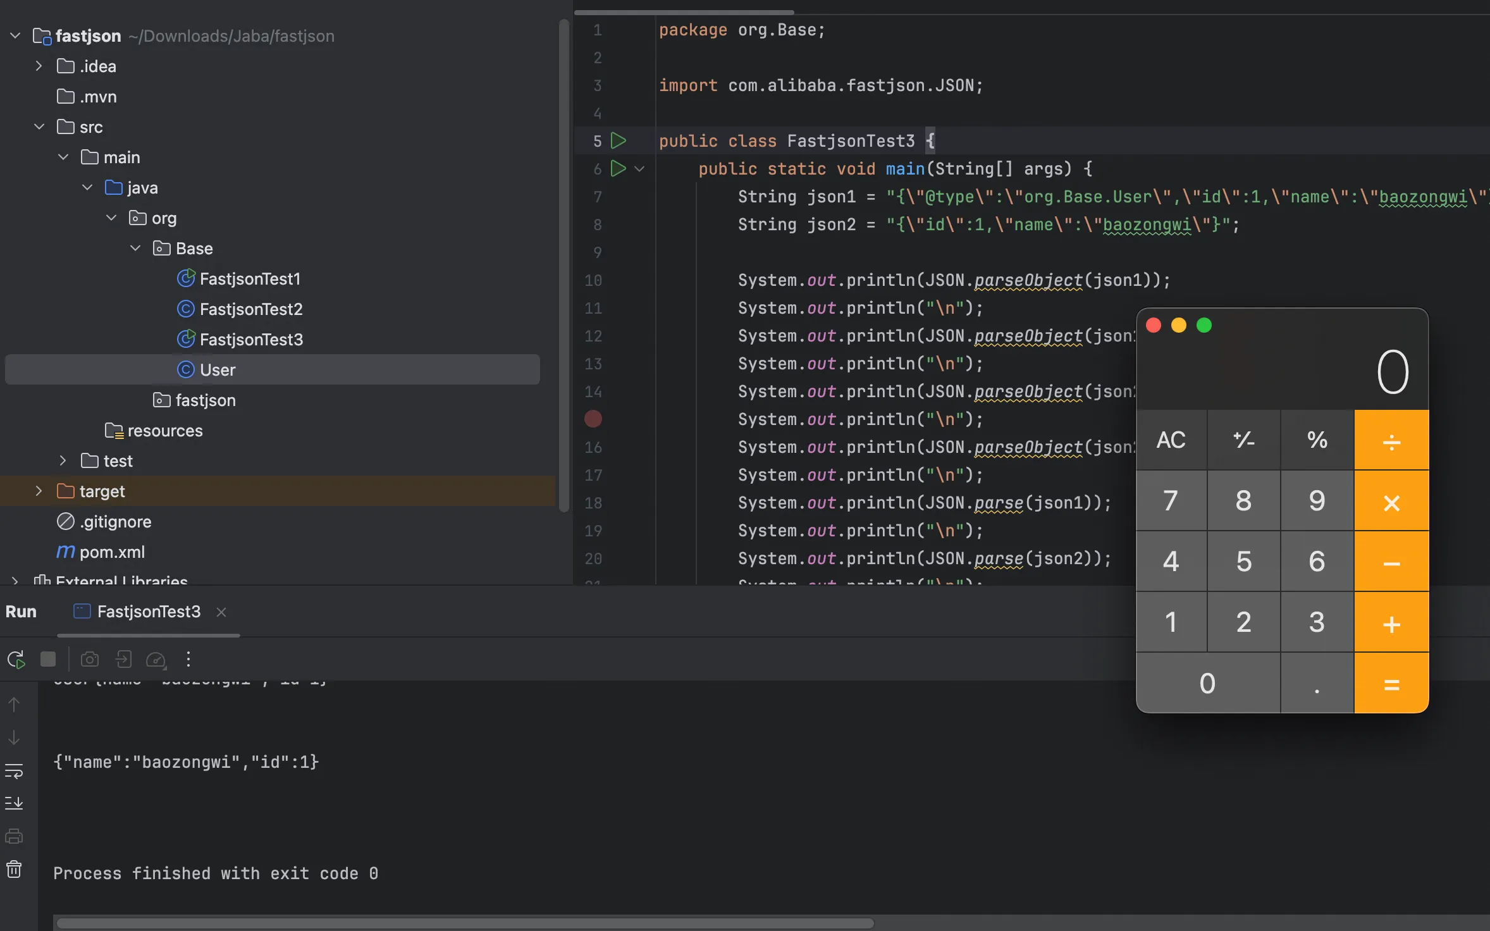Expand the target folder
Image resolution: width=1490 pixels, height=931 pixels.
[39, 491]
